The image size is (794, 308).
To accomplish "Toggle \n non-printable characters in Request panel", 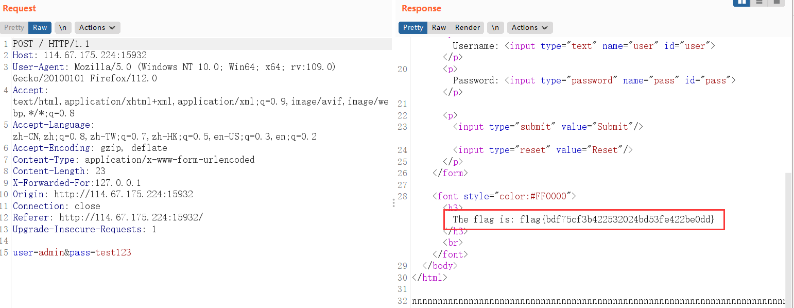I will coord(63,28).
